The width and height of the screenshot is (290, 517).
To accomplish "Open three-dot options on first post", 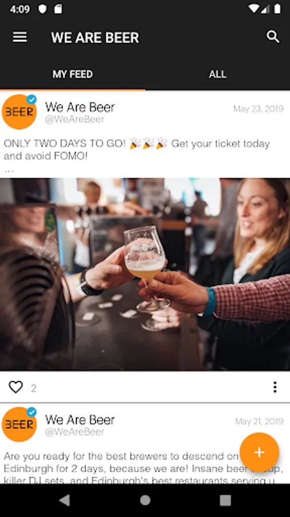I will pos(275,387).
